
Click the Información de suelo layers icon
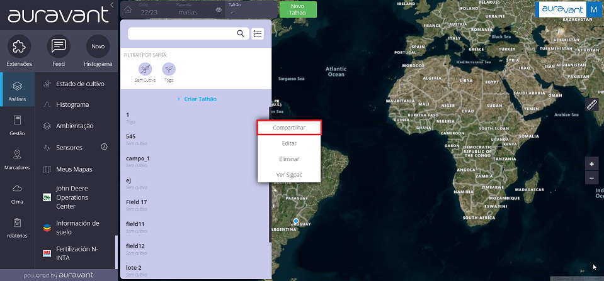pyautogui.click(x=47, y=228)
